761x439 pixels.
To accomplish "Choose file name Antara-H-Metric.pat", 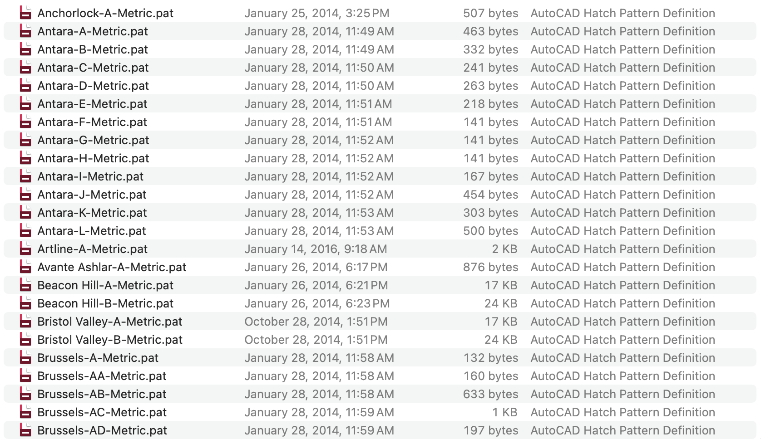I will [x=93, y=158].
